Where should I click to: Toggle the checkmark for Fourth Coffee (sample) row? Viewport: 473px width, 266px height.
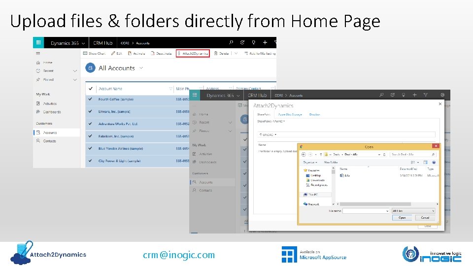[x=90, y=99]
